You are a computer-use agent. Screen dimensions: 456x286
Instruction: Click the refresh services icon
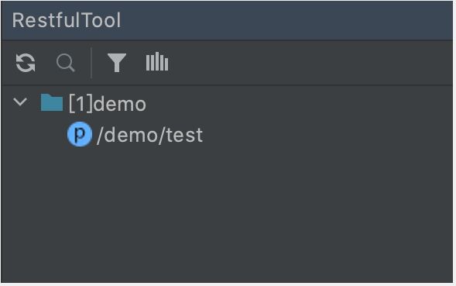pos(26,63)
